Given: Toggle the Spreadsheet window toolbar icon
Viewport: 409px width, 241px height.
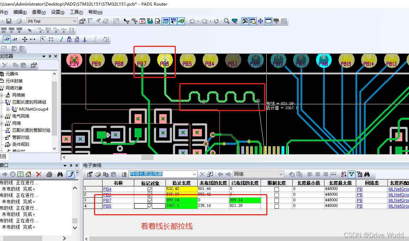Looking at the screenshot, I should [x=268, y=21].
